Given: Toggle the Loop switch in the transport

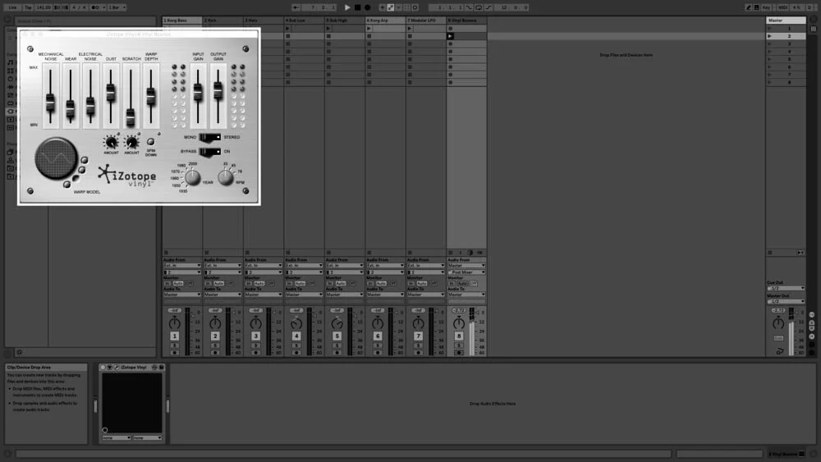Looking at the screenshot, I should 479,7.
